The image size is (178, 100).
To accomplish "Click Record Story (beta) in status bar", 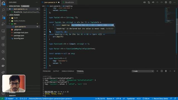I will point(160,99).
